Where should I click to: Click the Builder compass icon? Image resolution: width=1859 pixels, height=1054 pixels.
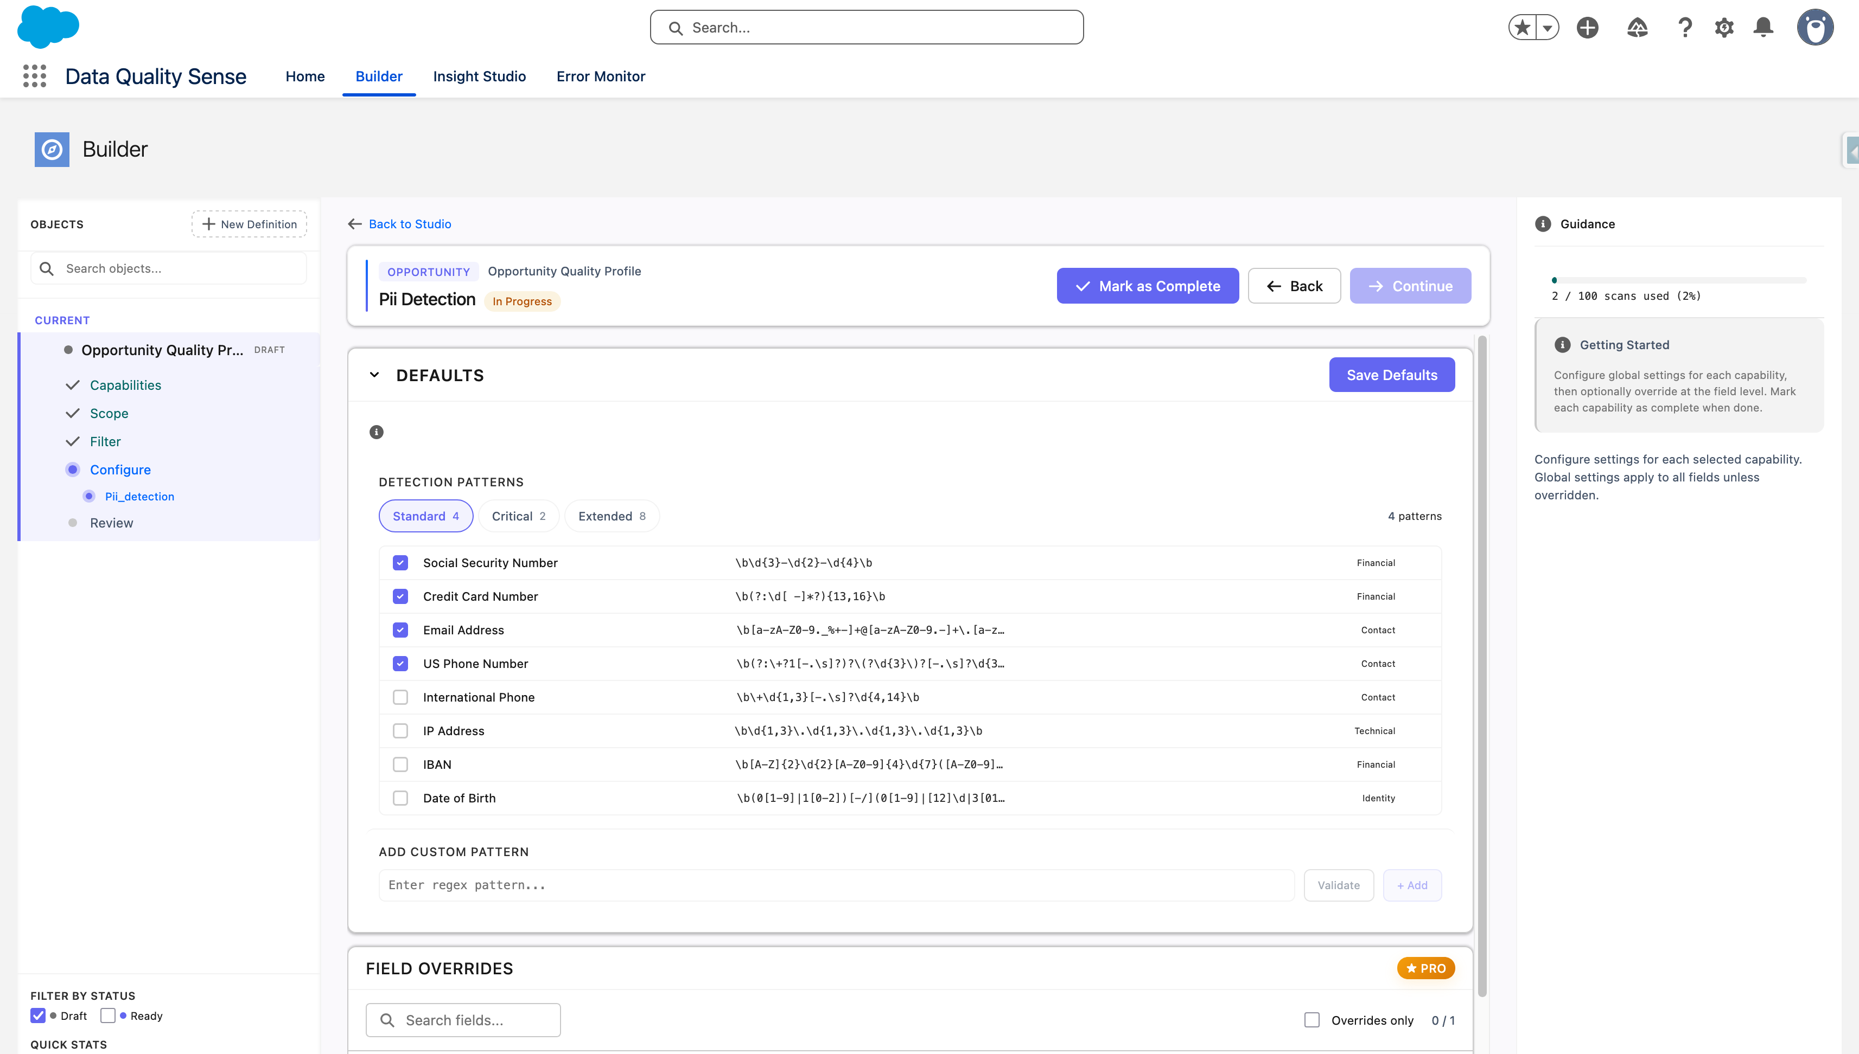(52, 149)
